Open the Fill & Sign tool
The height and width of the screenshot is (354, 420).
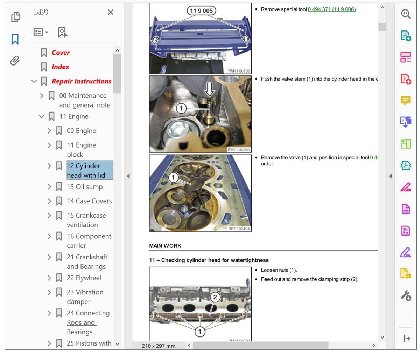(406, 252)
